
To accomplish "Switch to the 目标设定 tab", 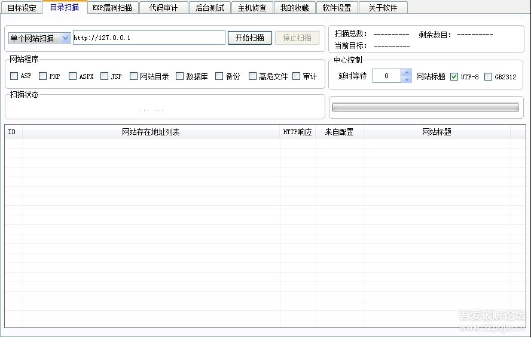I will [x=22, y=8].
